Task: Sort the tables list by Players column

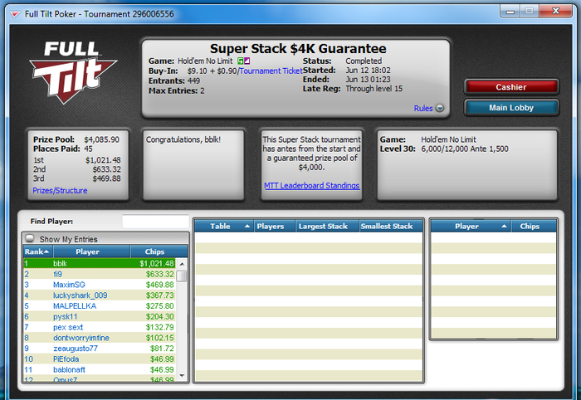Action: tap(274, 227)
